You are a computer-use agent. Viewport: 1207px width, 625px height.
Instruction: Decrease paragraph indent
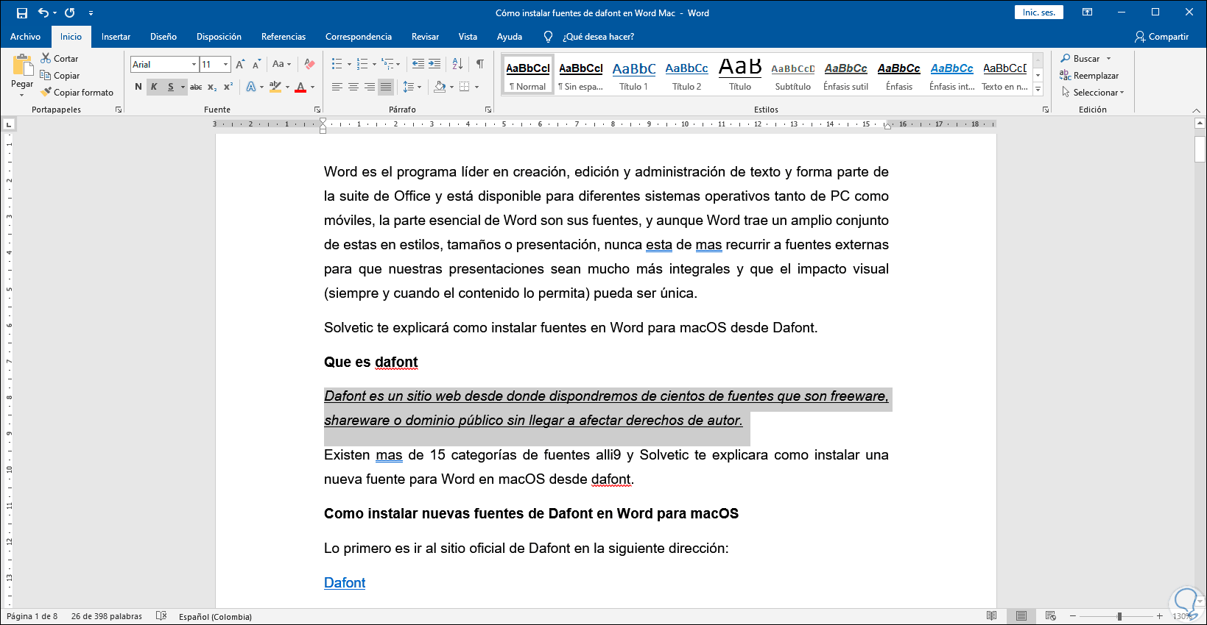418,65
